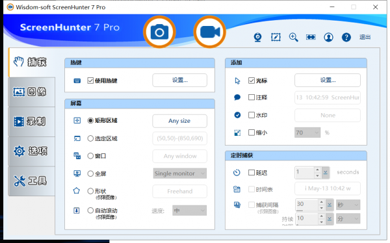Open the image editor pencil icon
Screen dimensions: 390x243
tap(276, 37)
